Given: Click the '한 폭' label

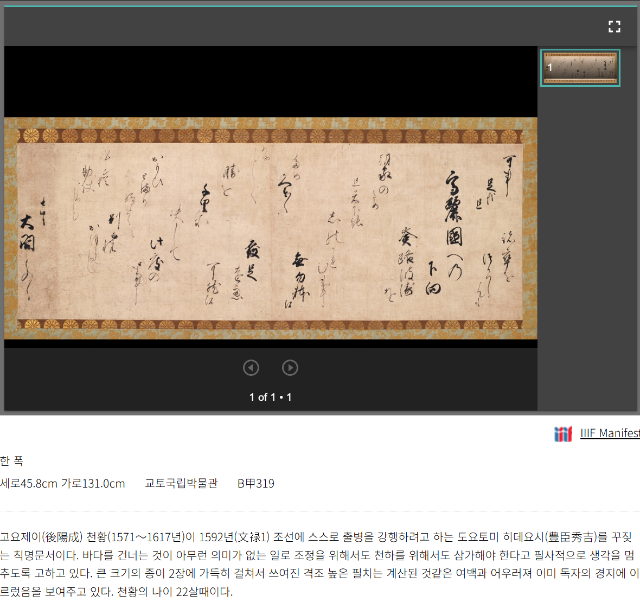Looking at the screenshot, I should (12, 461).
